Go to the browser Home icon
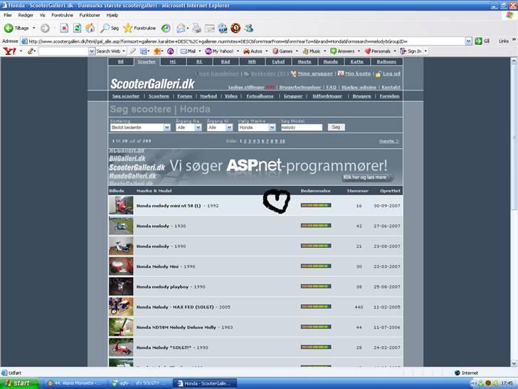Screen dimensions: 518x389 (x=90, y=28)
